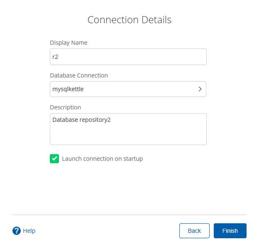This screenshot has height=249, width=259.
Task: Click the chevron arrow beside mysqlkettle
Action: pyautogui.click(x=200, y=89)
